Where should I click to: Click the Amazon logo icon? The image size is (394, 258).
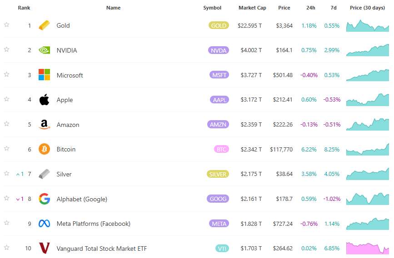pyautogui.click(x=44, y=124)
